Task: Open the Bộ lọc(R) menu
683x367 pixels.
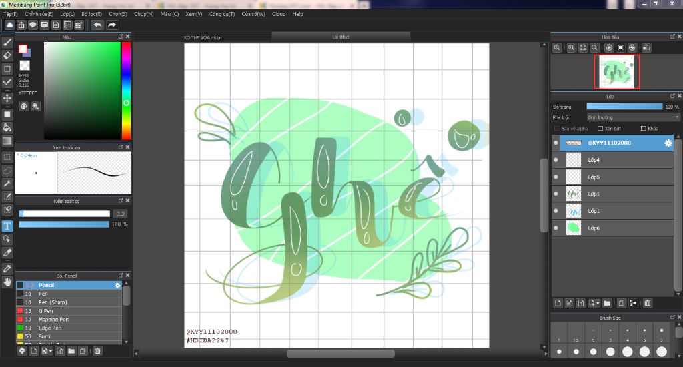Action: coord(91,14)
